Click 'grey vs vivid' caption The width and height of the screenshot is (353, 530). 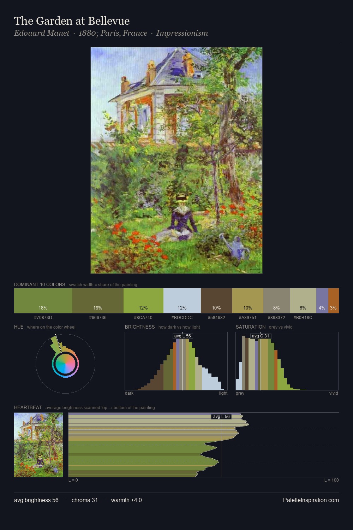(281, 327)
